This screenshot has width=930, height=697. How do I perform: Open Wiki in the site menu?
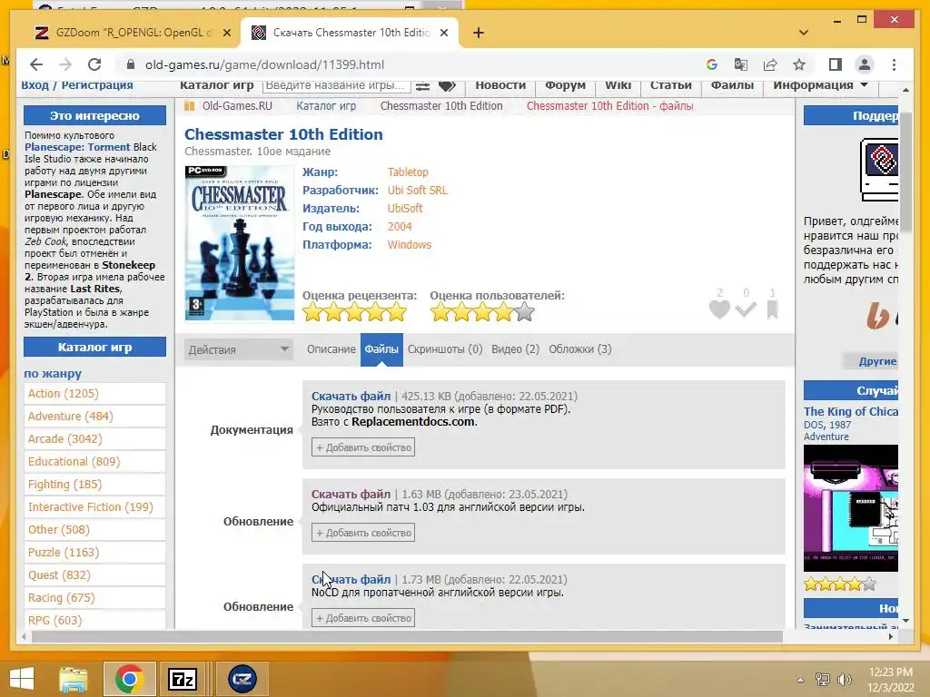[x=618, y=85]
